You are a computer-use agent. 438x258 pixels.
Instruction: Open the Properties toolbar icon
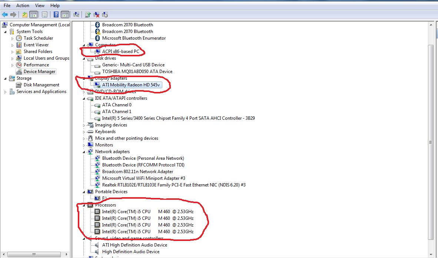(44, 14)
